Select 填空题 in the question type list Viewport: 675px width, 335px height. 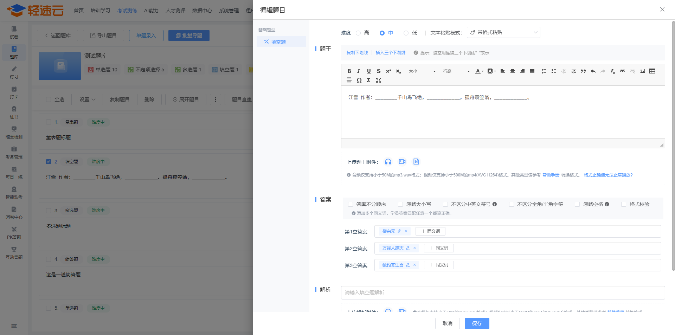point(281,42)
